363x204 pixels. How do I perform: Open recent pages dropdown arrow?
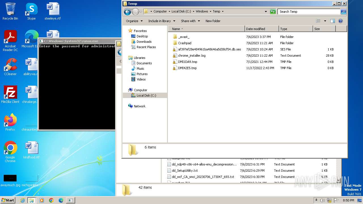tap(141, 12)
